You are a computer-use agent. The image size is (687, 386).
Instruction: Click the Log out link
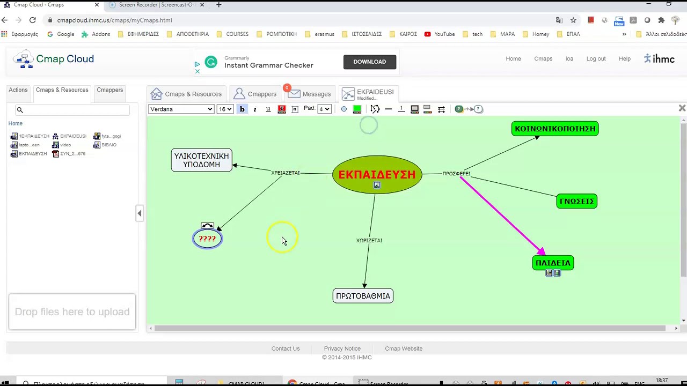tap(596, 58)
